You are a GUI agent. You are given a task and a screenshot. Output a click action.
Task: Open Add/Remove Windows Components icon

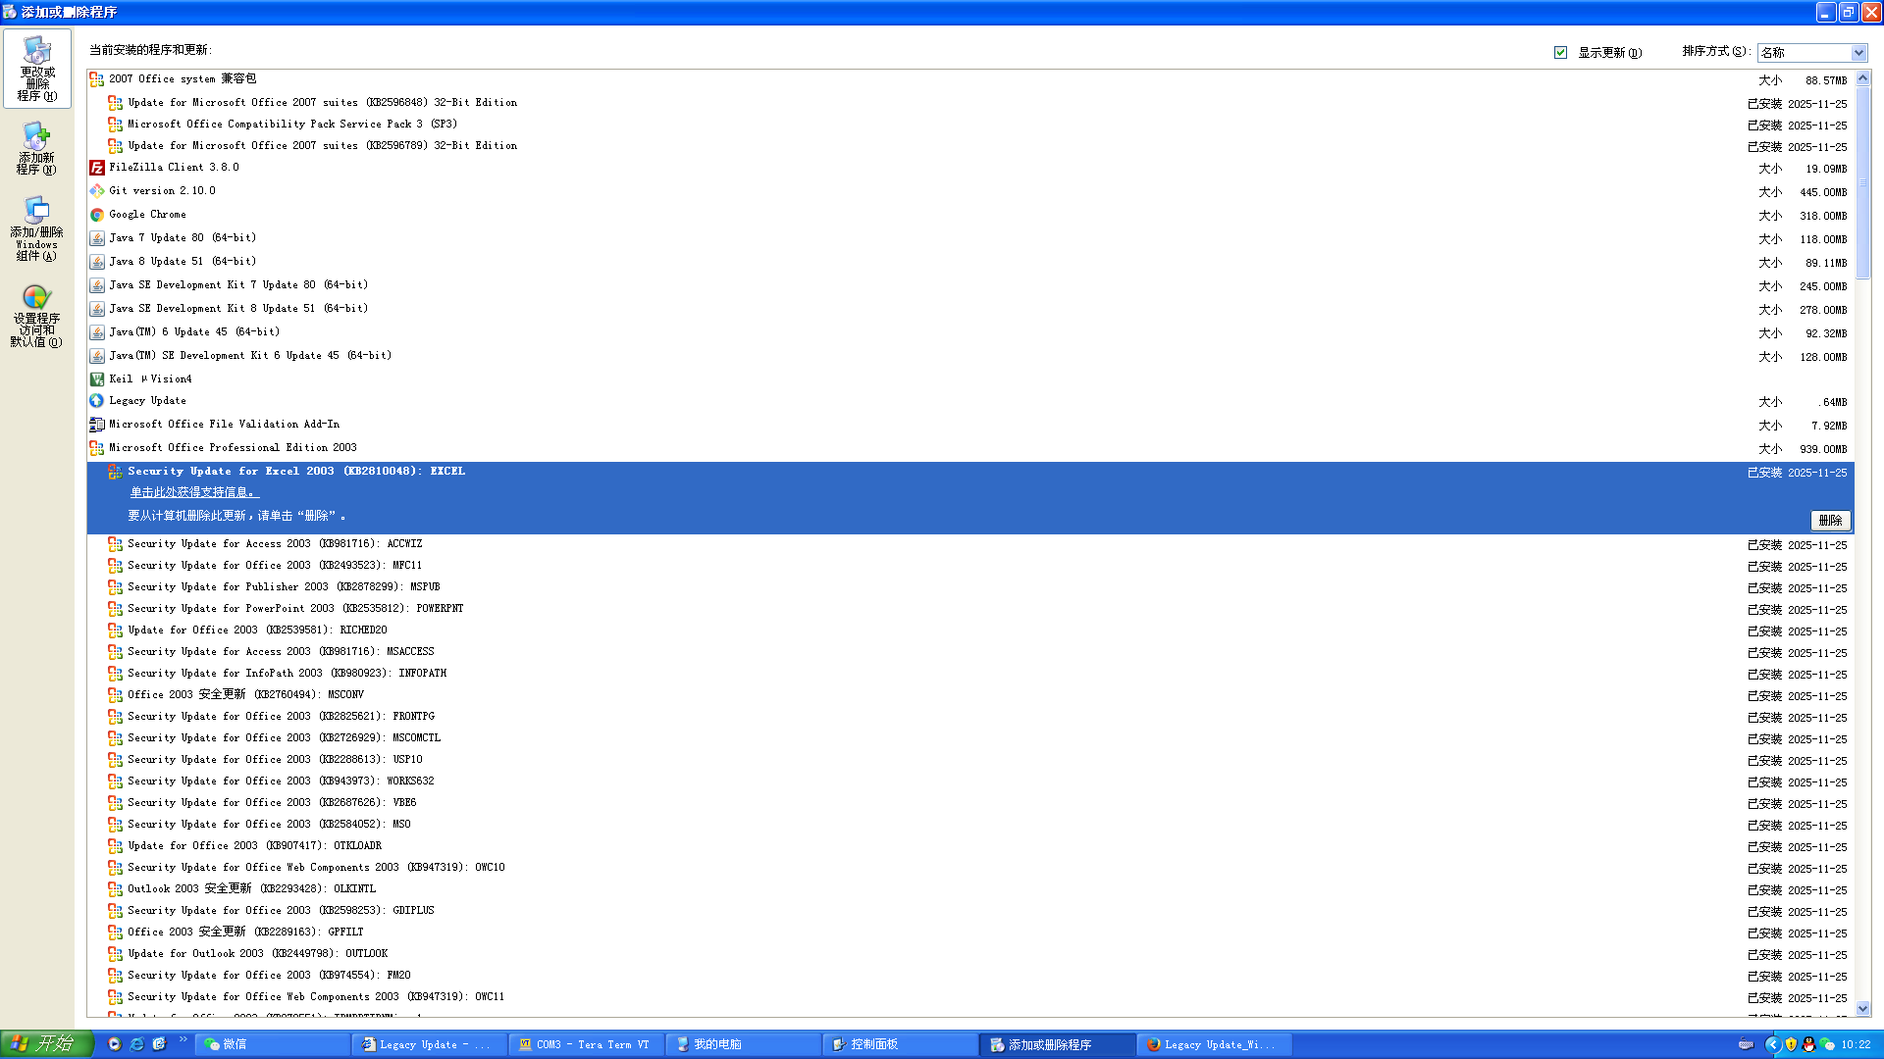pos(36,228)
